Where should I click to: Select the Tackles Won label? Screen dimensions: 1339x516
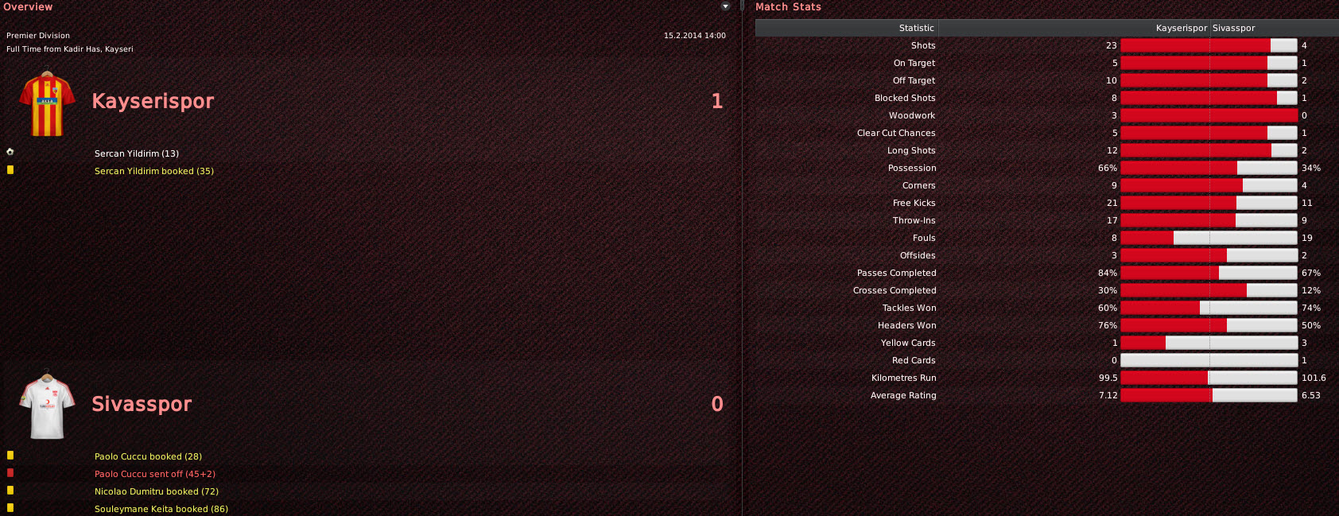coord(910,308)
